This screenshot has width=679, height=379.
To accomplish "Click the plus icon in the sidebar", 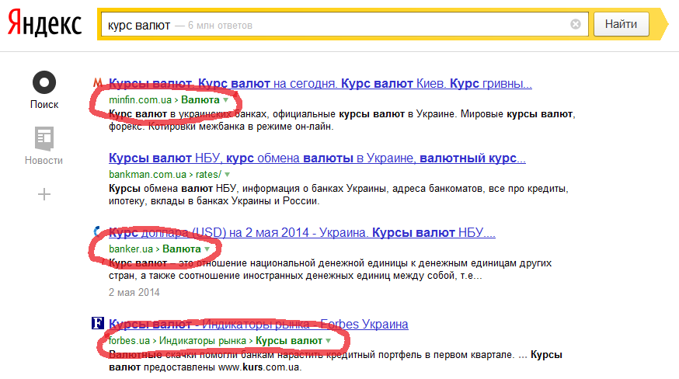I will [x=44, y=194].
